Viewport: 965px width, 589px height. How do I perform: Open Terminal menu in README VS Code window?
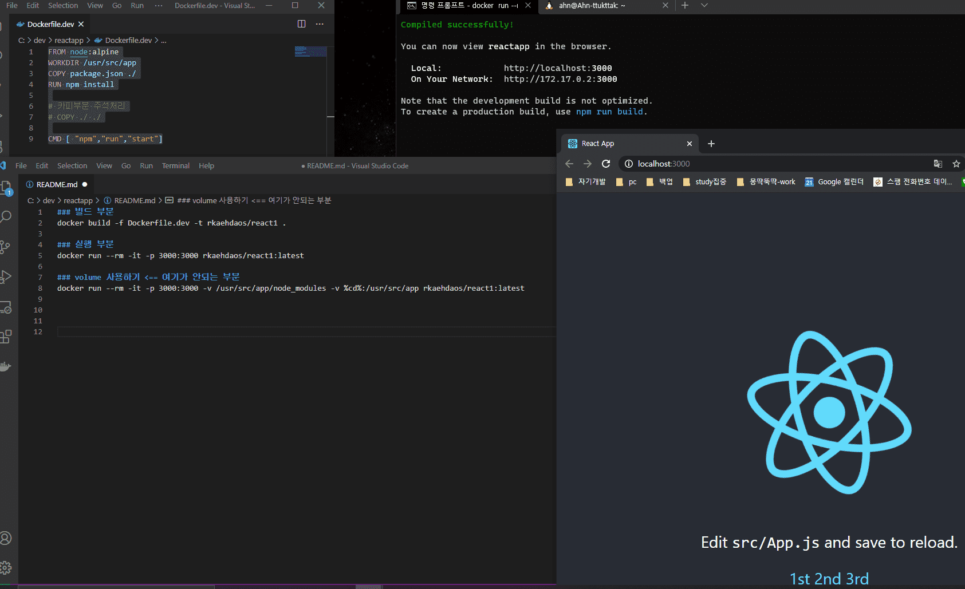175,165
